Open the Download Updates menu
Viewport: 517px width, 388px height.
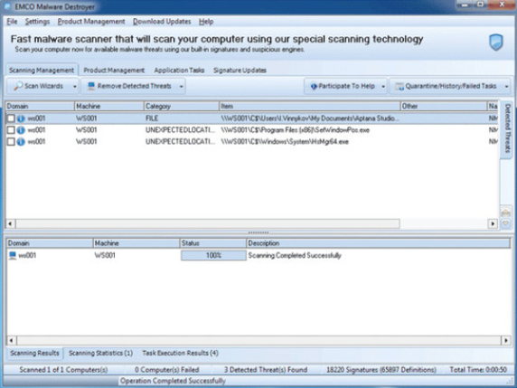coord(162,22)
